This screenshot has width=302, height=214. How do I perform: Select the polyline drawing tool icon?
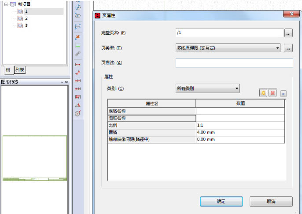tap(77, 26)
